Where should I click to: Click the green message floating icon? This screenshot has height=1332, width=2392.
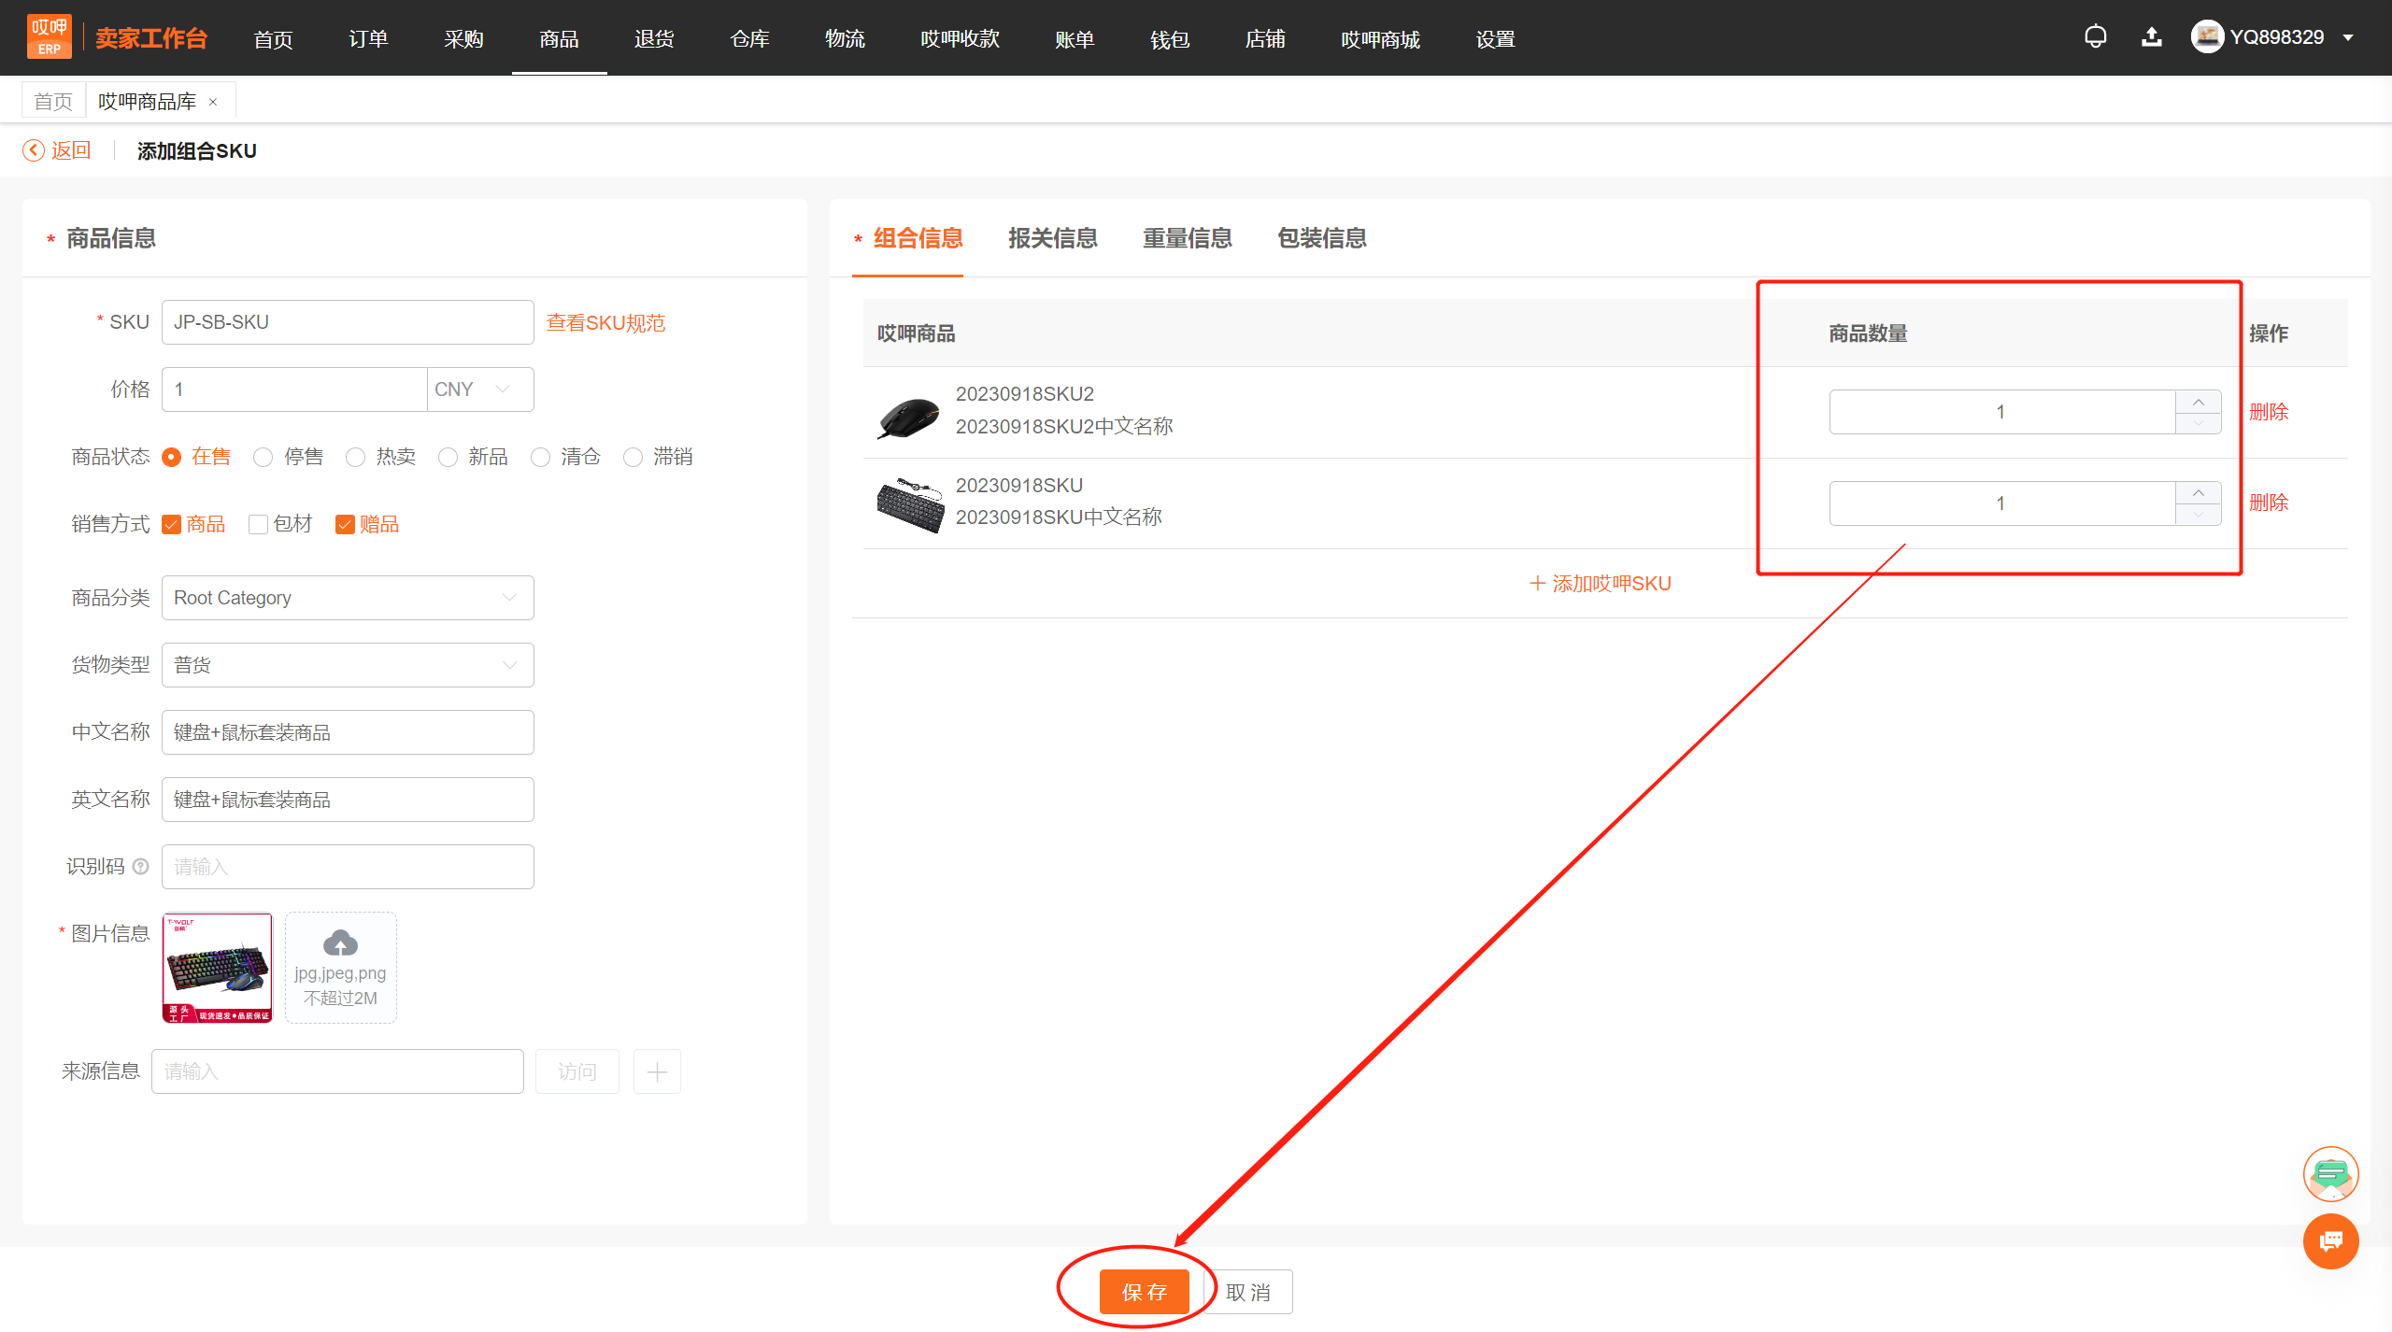[x=2330, y=1174]
